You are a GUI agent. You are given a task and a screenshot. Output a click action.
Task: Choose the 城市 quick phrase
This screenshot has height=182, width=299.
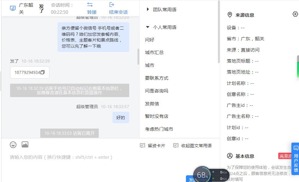pyautogui.click(x=150, y=65)
